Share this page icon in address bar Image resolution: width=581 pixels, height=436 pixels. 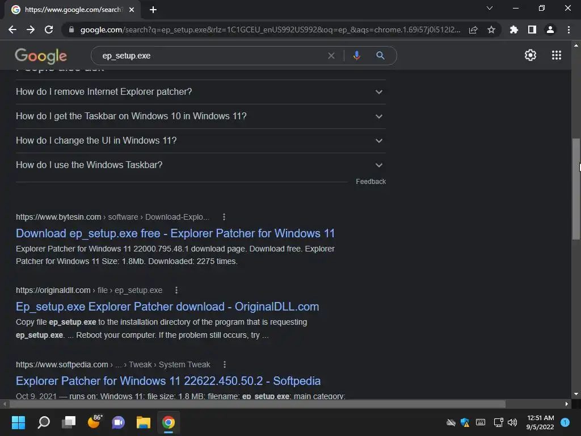click(x=473, y=30)
